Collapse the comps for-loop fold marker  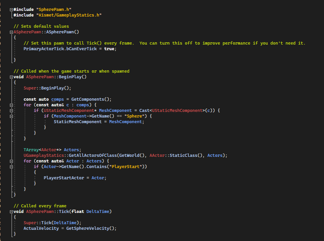click(x=11, y=105)
